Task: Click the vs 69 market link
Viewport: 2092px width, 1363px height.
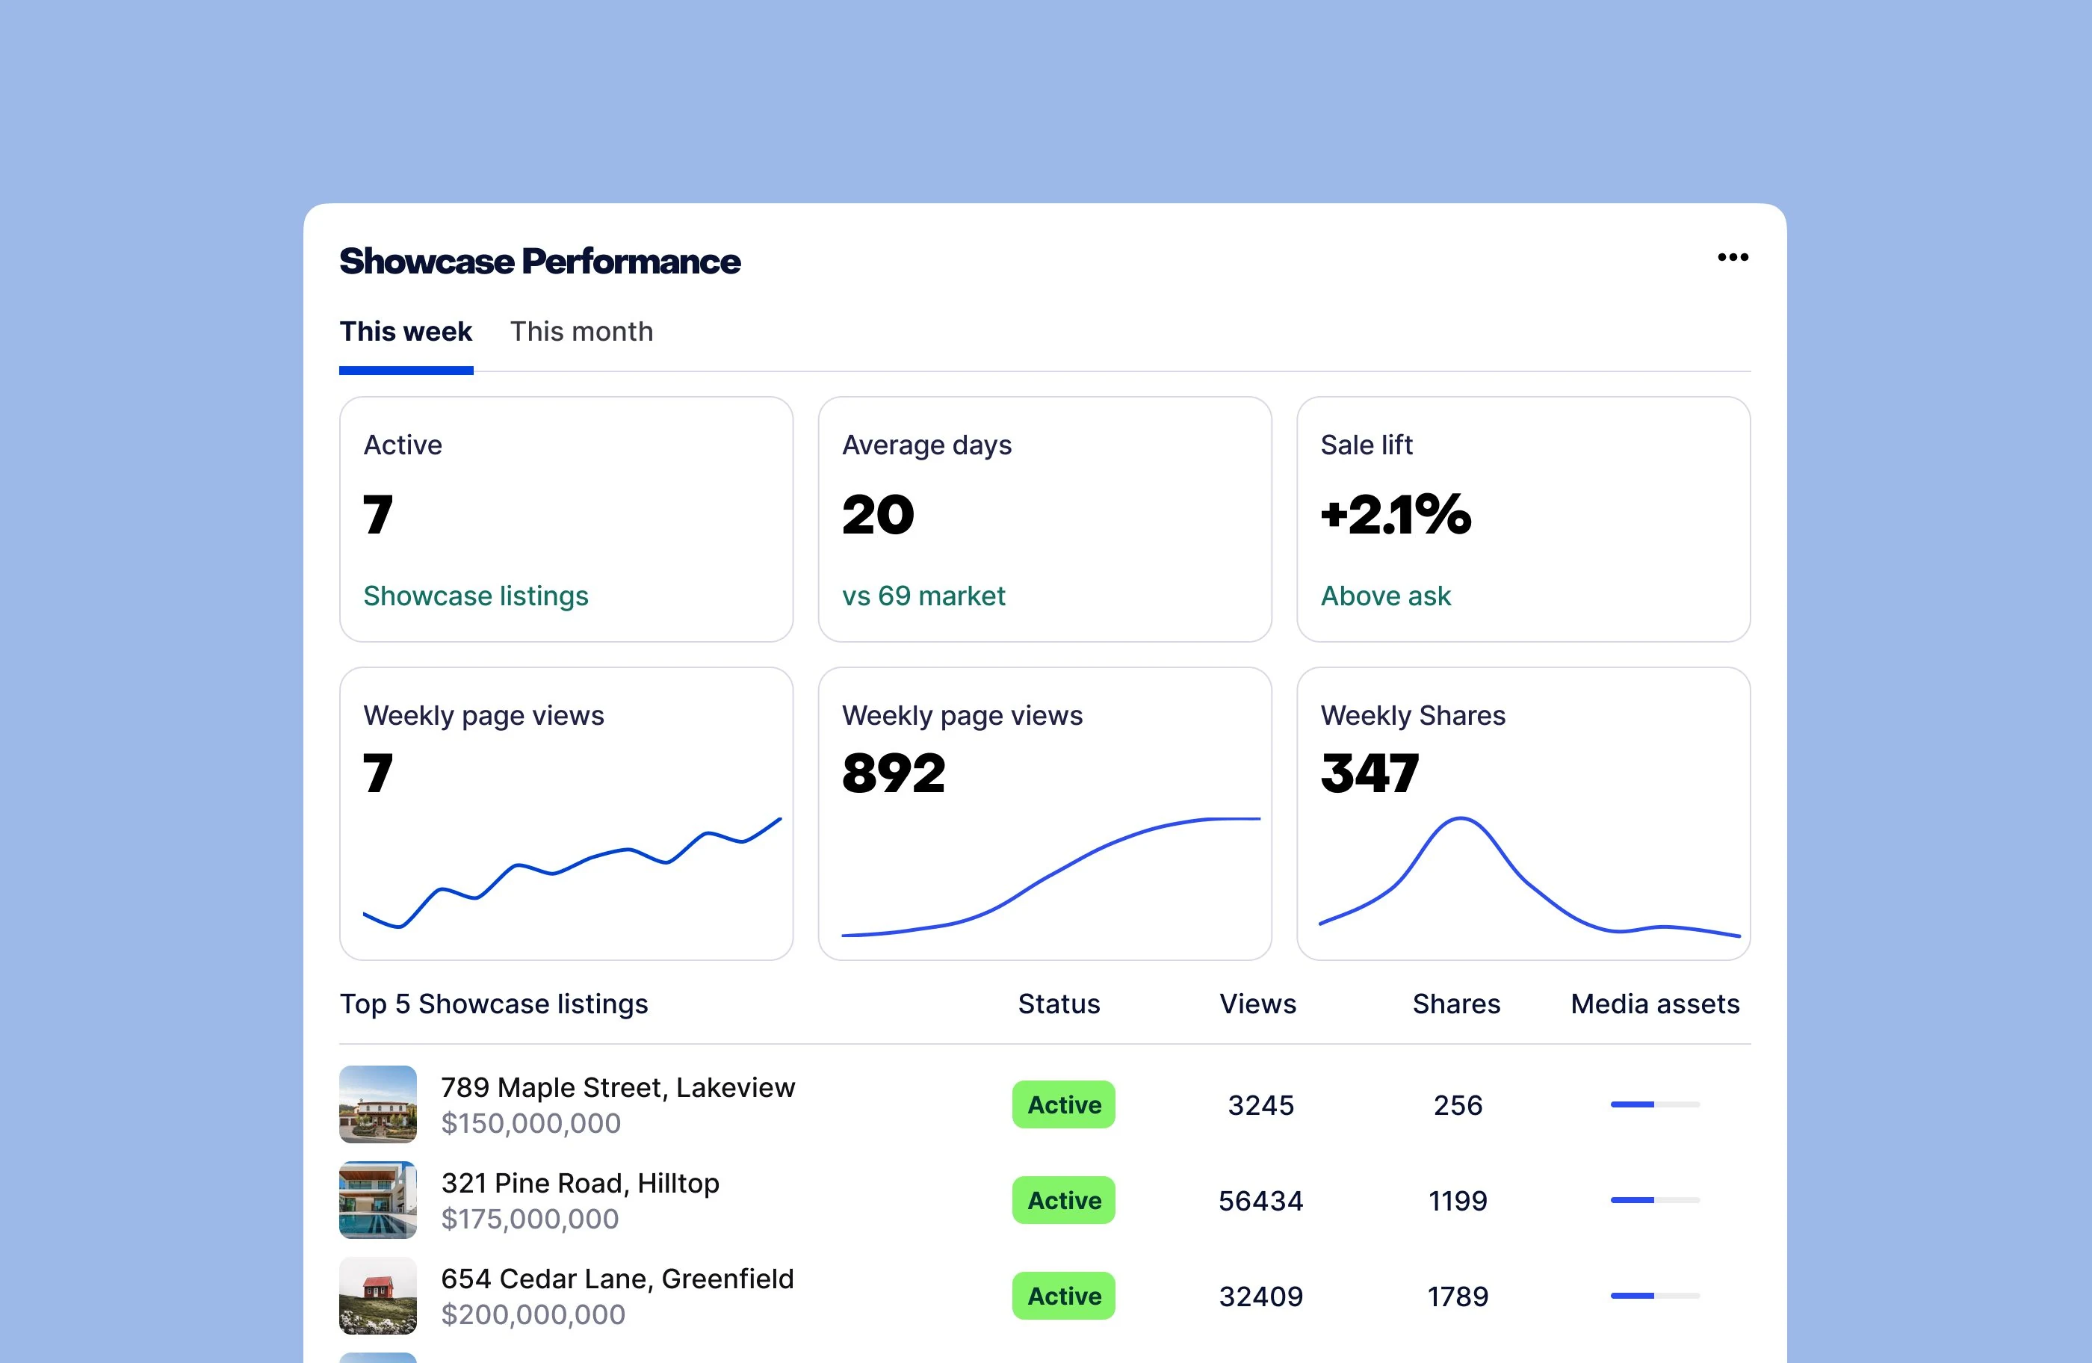Action: tap(923, 596)
